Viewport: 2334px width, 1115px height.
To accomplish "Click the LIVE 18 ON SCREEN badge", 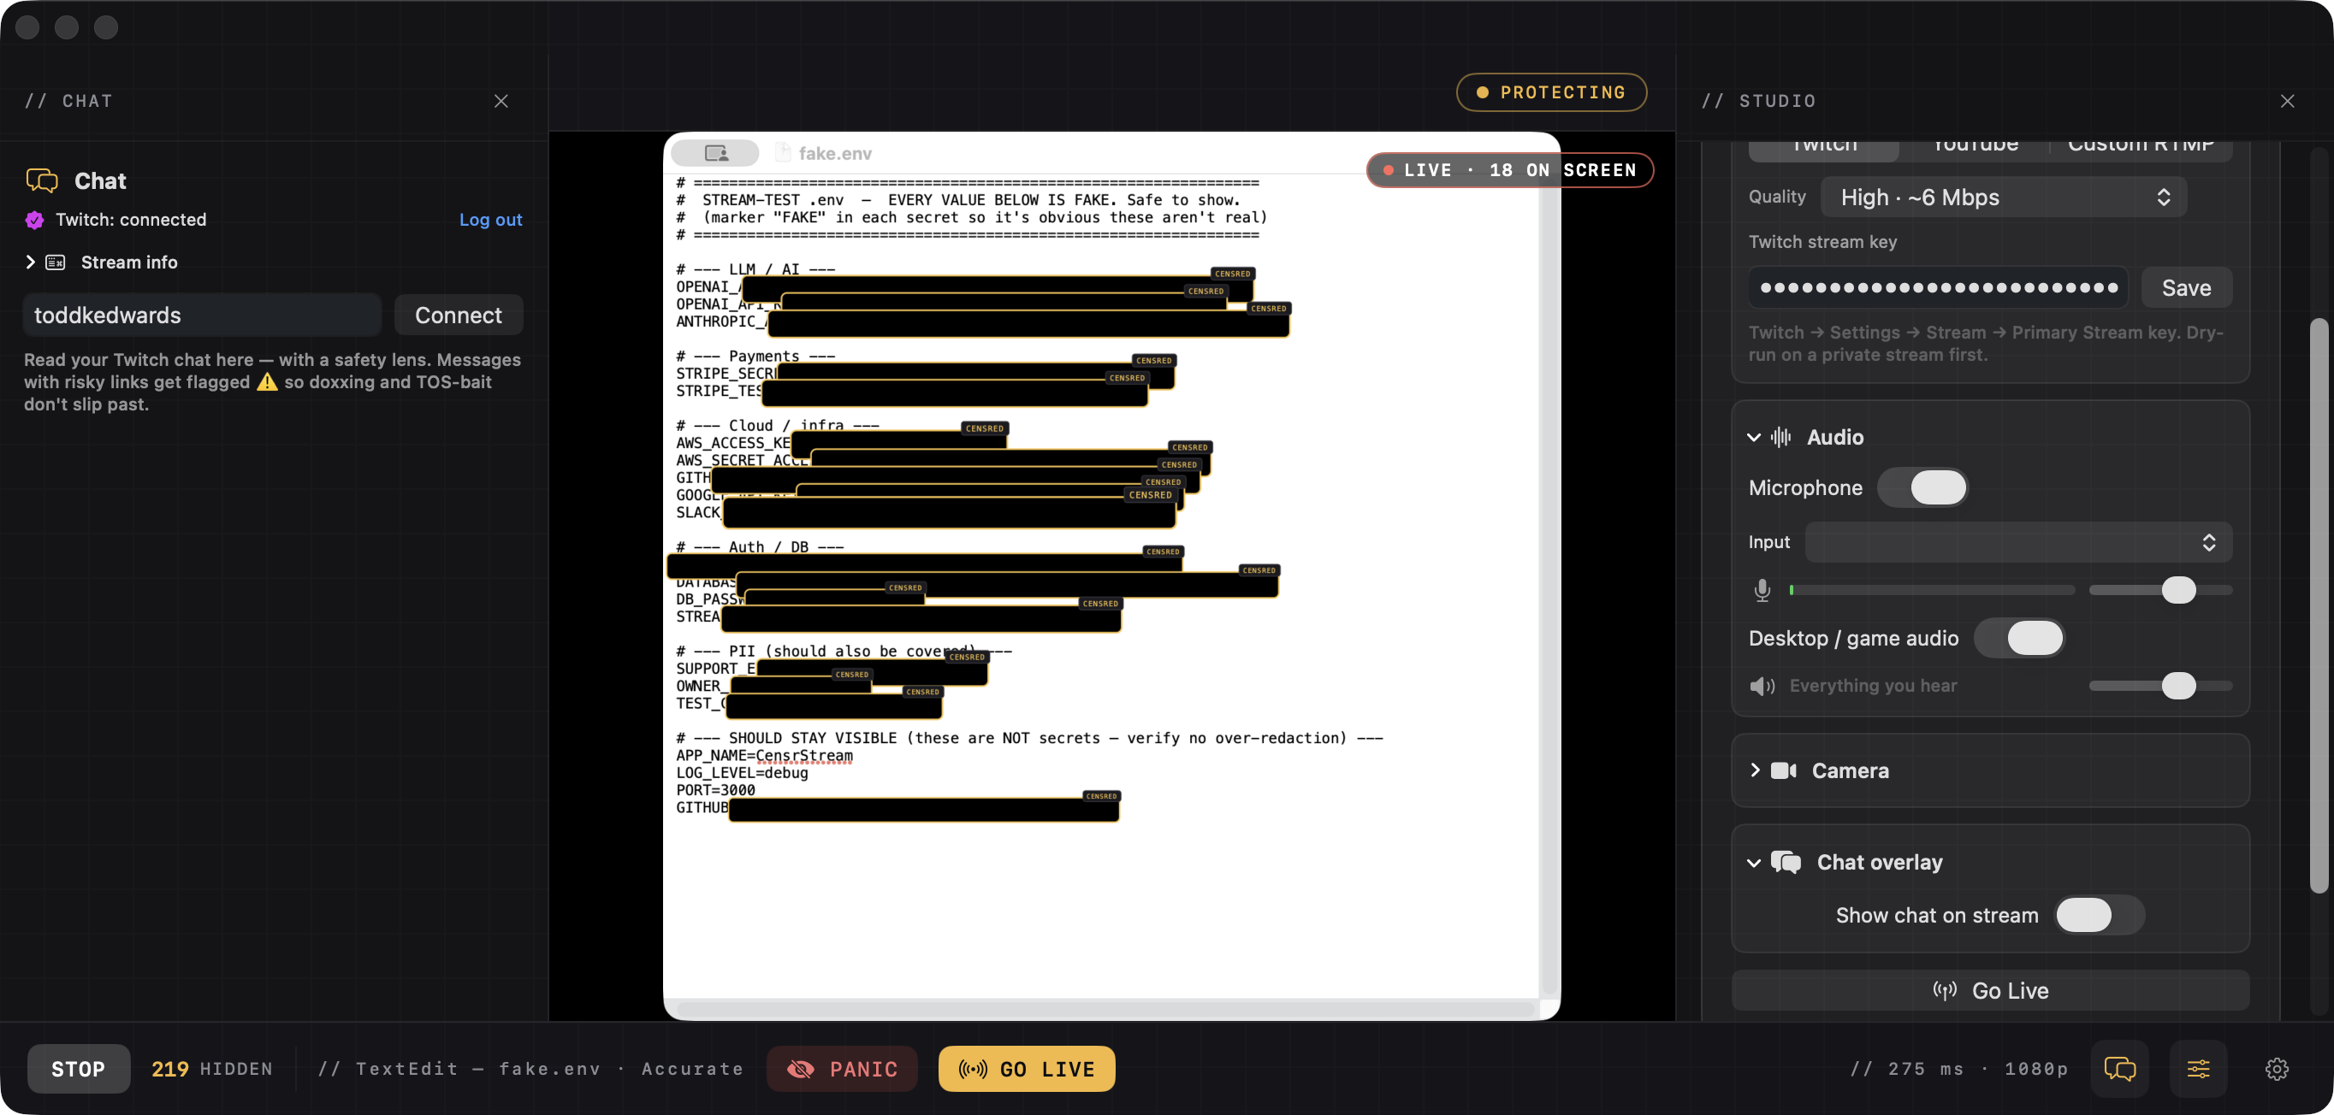I will 1509,170.
